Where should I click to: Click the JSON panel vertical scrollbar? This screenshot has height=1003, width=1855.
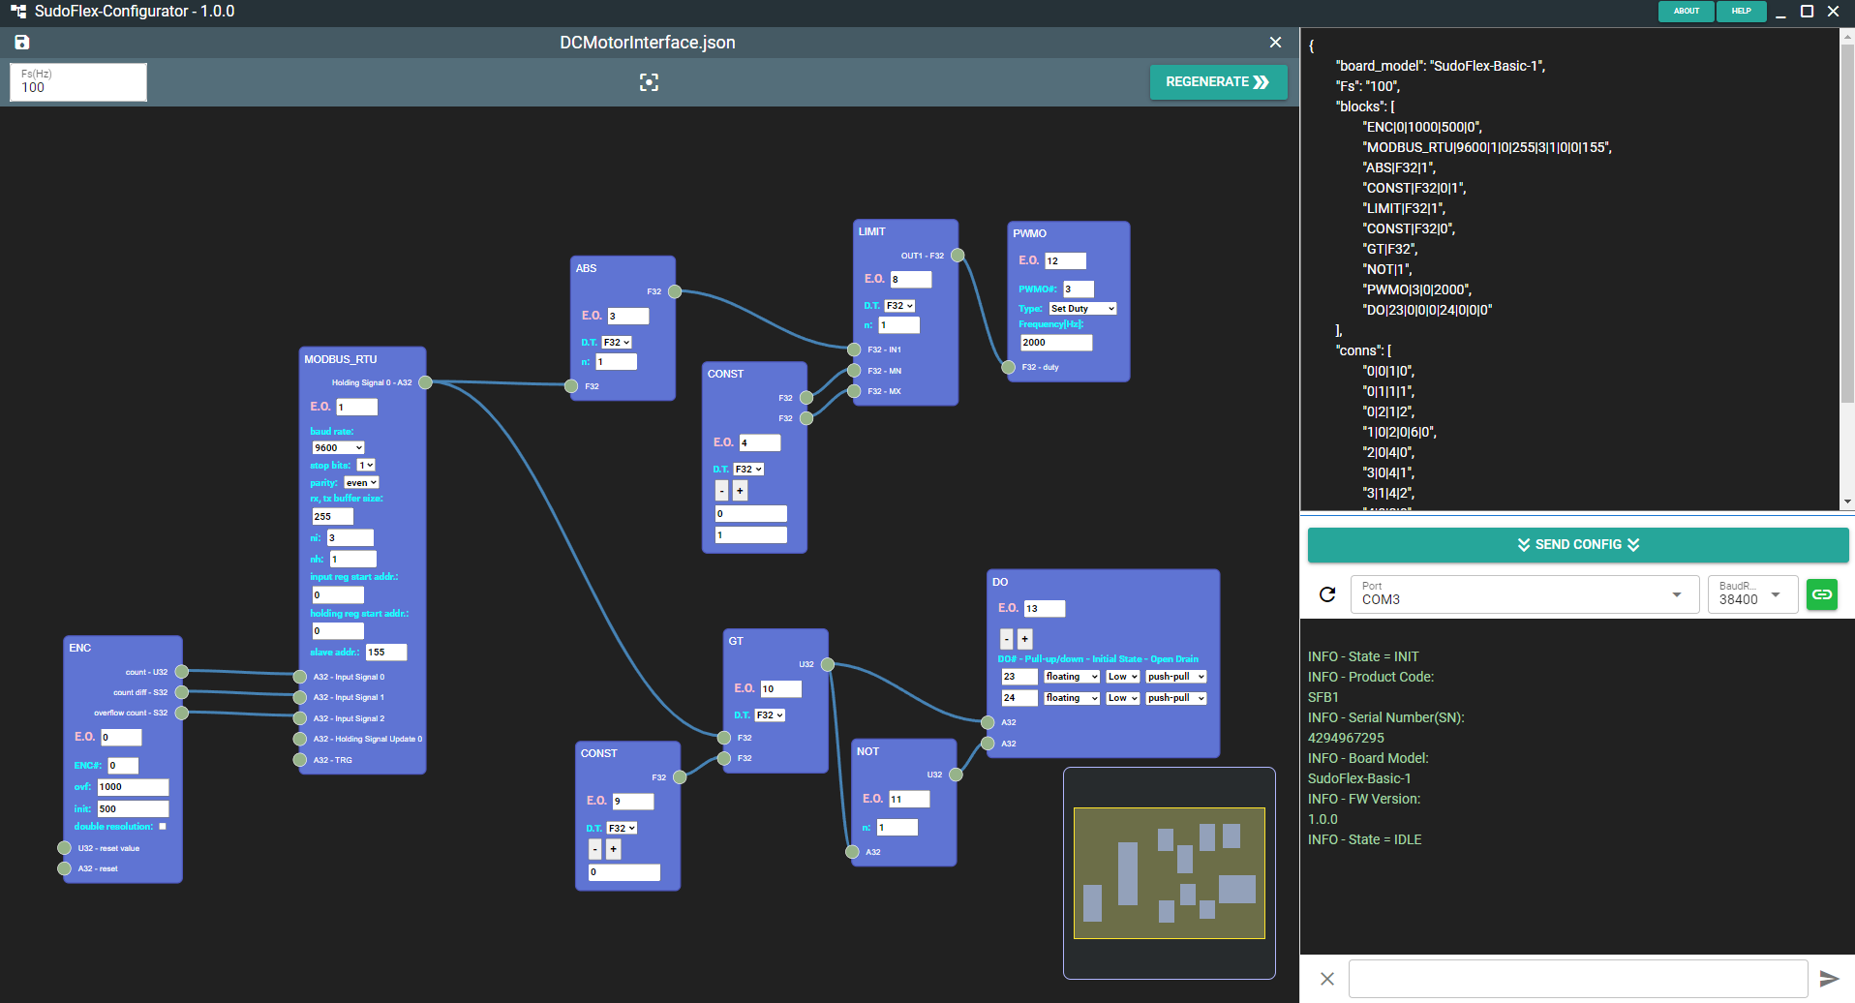coord(1847,223)
